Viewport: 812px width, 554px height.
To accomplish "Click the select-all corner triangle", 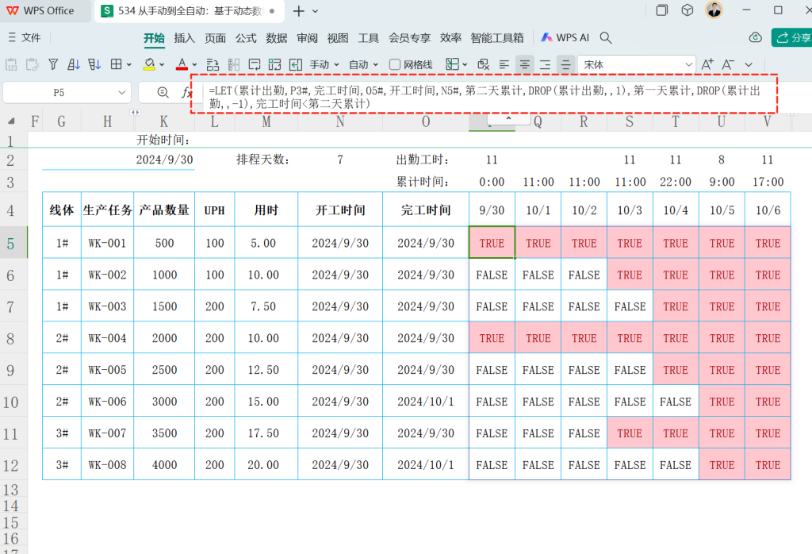I will click(x=11, y=121).
